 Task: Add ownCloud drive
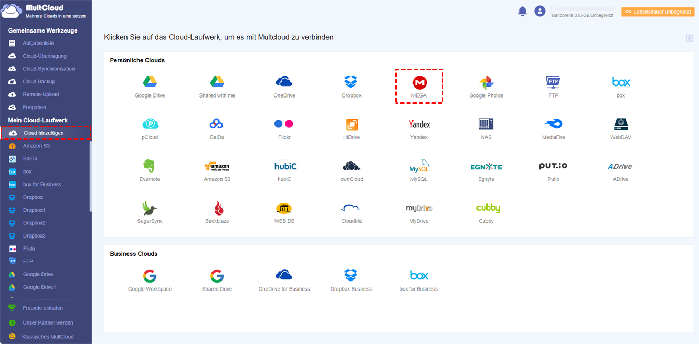tap(351, 166)
